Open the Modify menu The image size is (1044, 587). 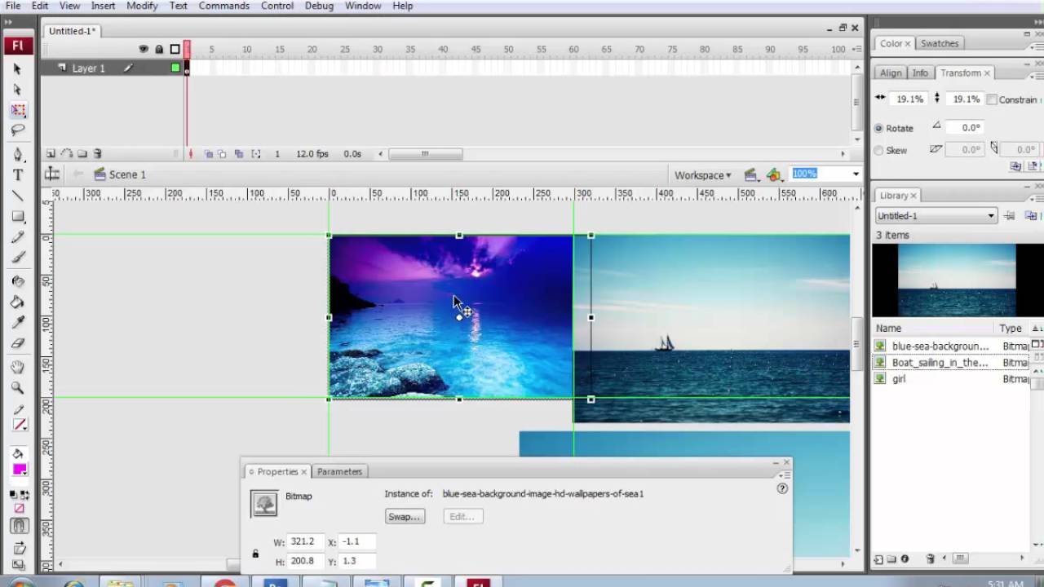pyautogui.click(x=142, y=6)
